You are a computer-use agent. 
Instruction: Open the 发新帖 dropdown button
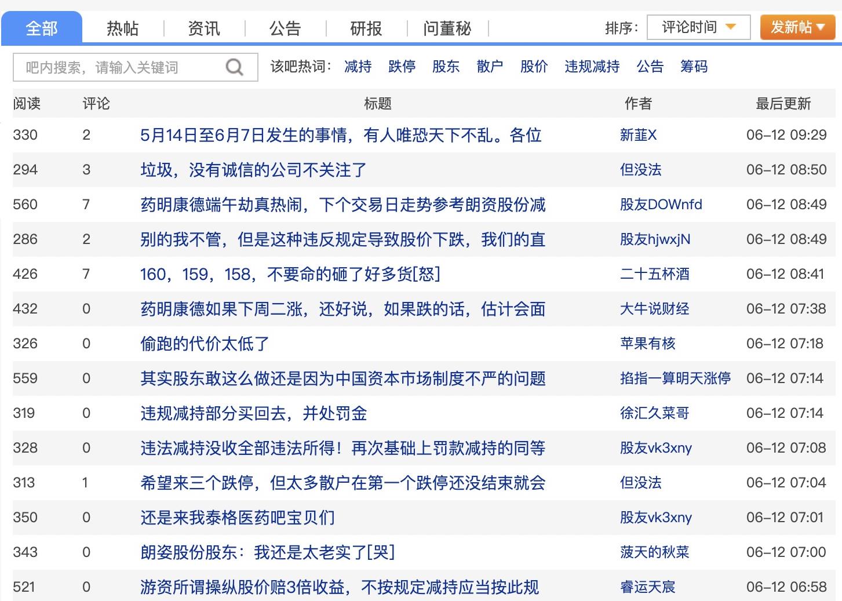tap(797, 27)
